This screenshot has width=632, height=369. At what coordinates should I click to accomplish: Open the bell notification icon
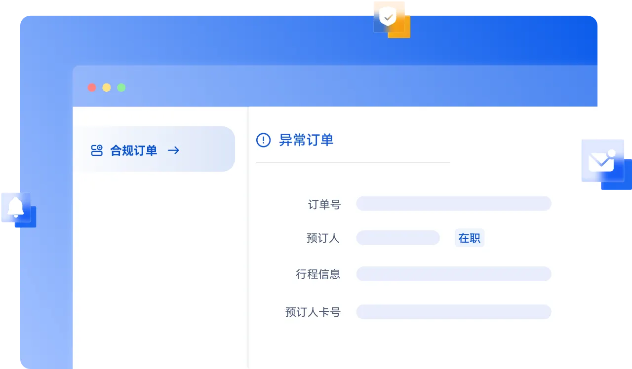(16, 207)
